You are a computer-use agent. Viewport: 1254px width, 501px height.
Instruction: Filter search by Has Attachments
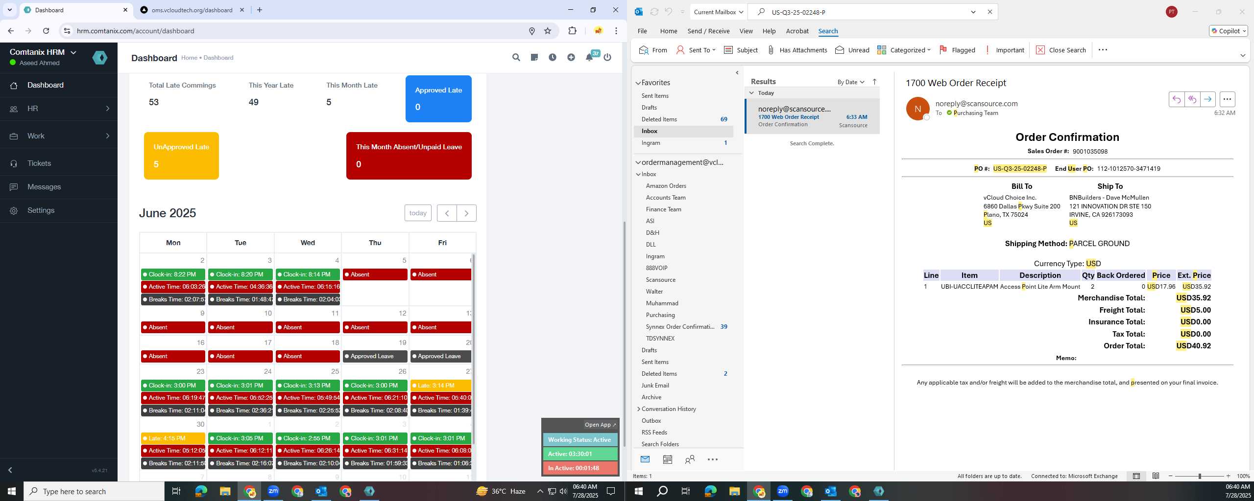tap(797, 50)
